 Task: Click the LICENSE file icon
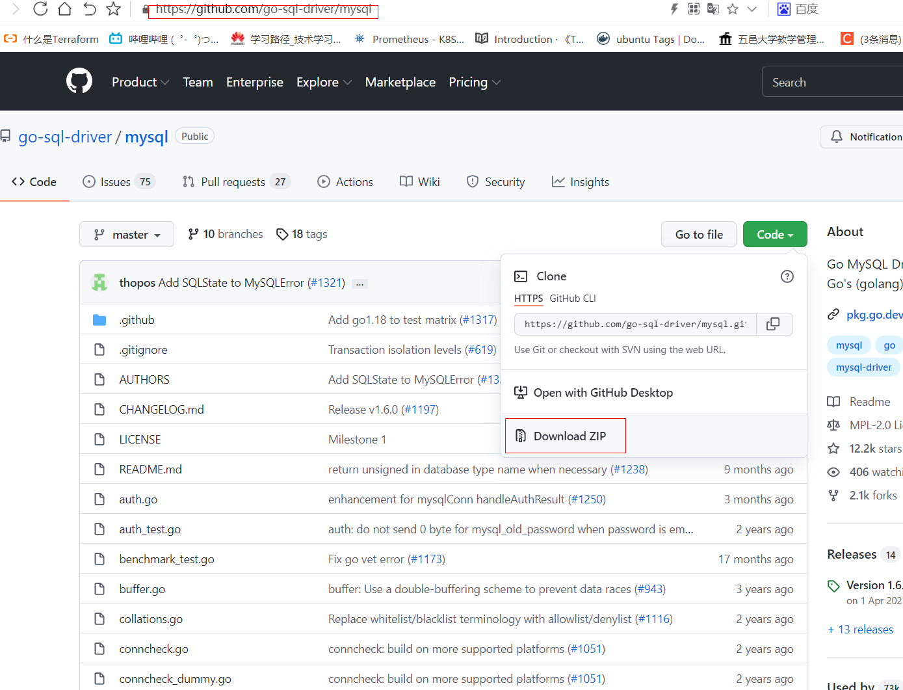tap(99, 440)
